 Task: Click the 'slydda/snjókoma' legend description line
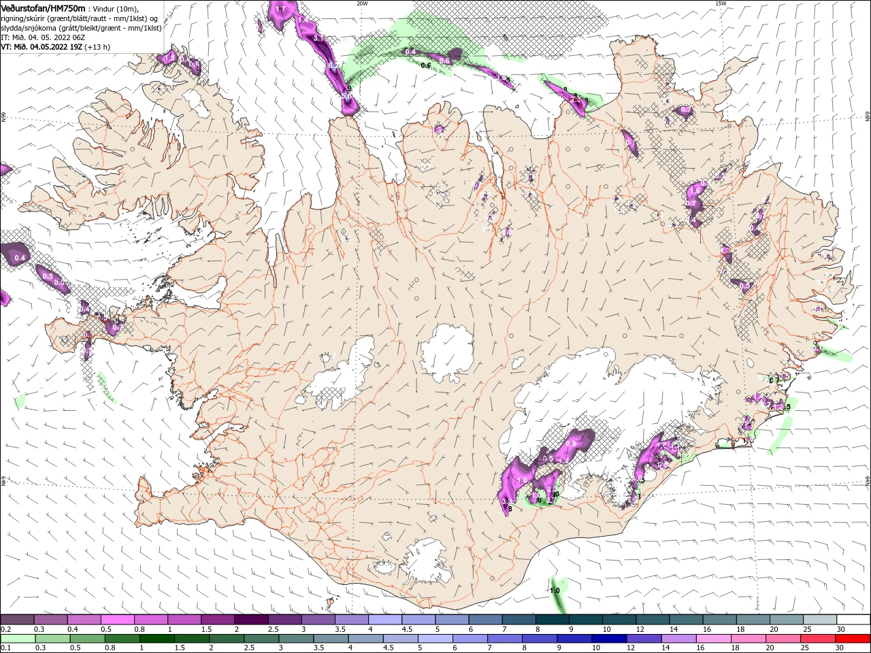pyautogui.click(x=81, y=28)
